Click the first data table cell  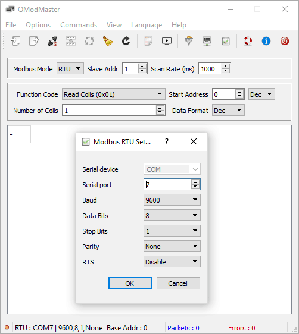pyautogui.click(x=20, y=134)
